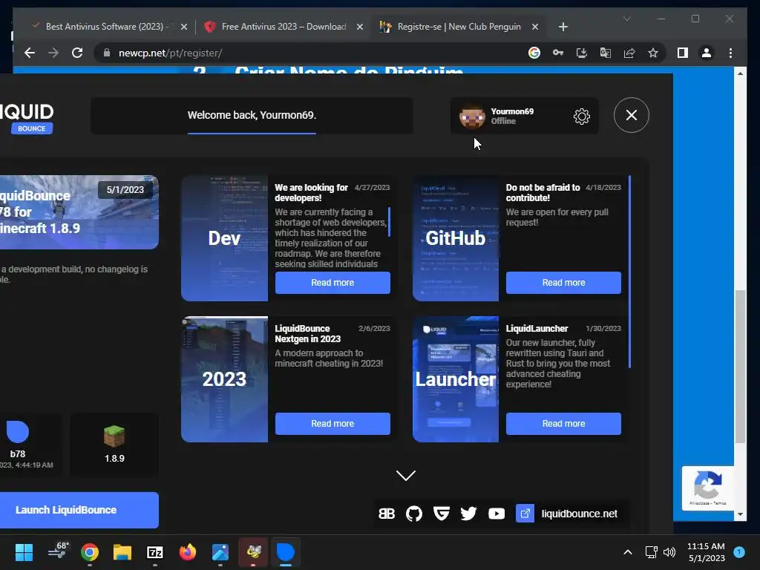Show hidden system tray icons

(x=628, y=552)
